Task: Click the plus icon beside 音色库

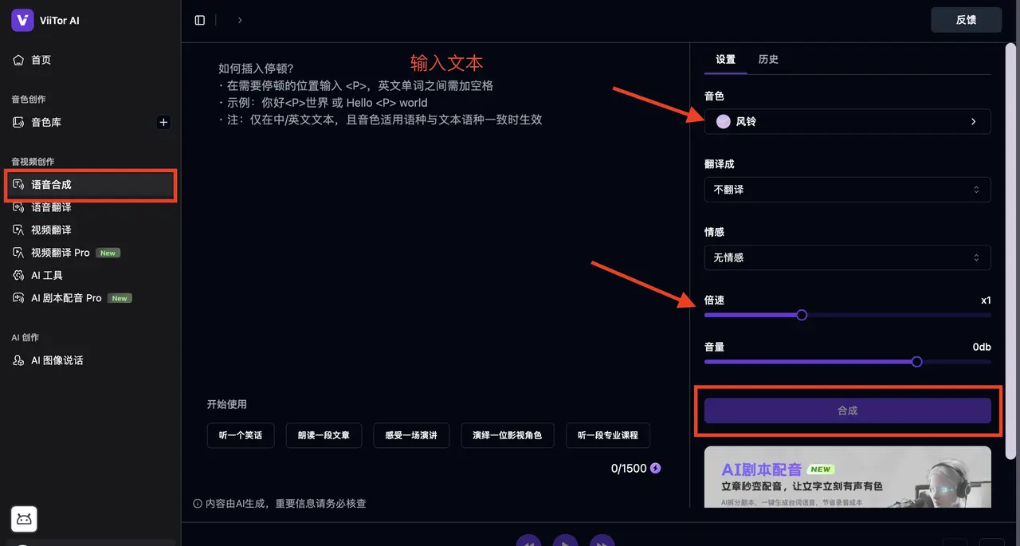Action: pos(163,122)
